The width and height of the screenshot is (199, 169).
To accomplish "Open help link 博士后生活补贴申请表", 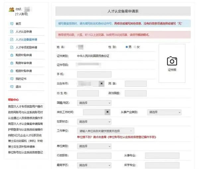I will tap(22, 146).
